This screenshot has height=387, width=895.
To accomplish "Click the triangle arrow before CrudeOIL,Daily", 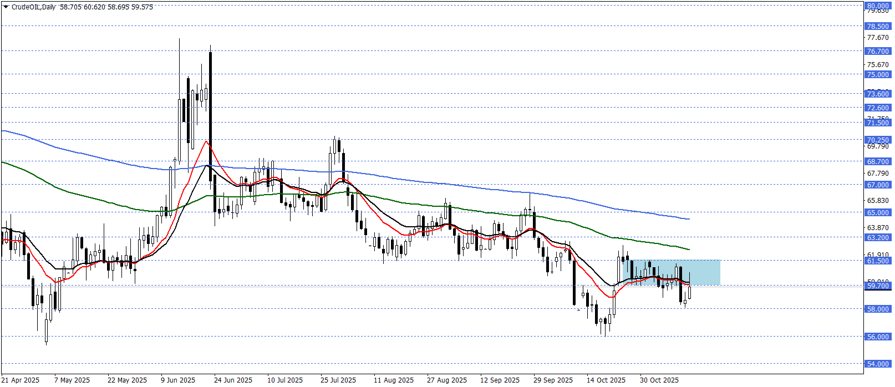I will coord(6,7).
